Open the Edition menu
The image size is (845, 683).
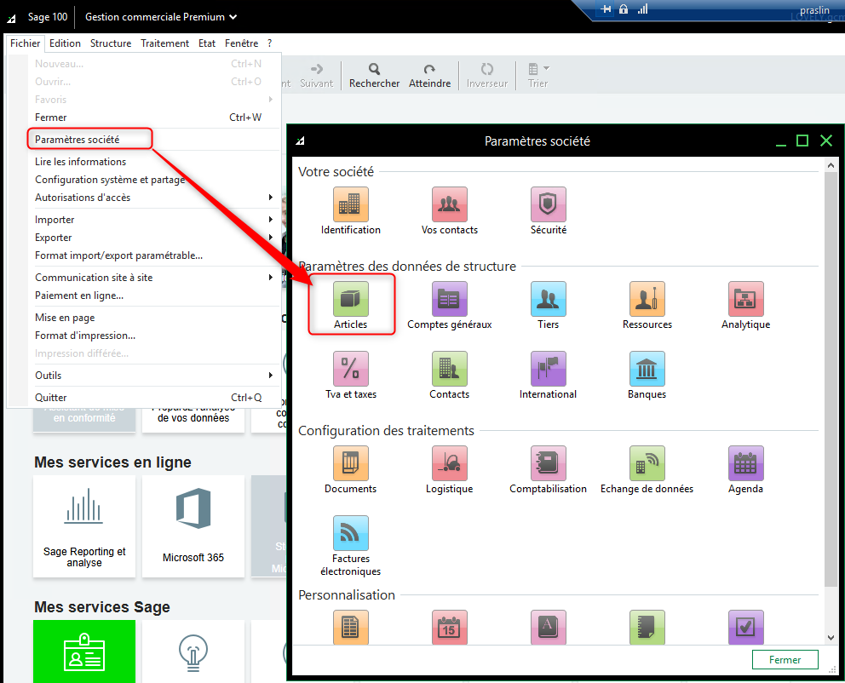tap(66, 43)
